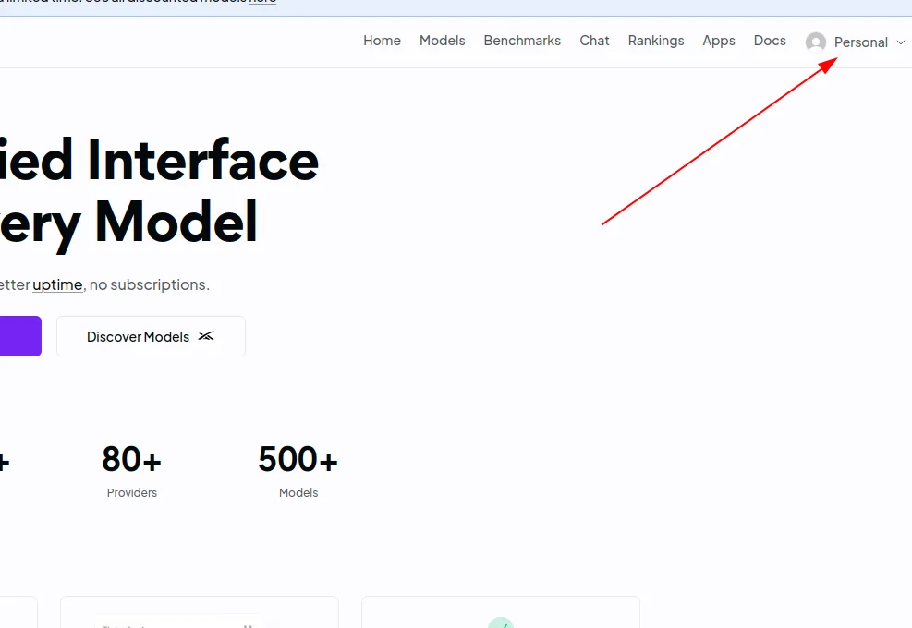Click the Discover Models button
The height and width of the screenshot is (628, 912).
(151, 336)
